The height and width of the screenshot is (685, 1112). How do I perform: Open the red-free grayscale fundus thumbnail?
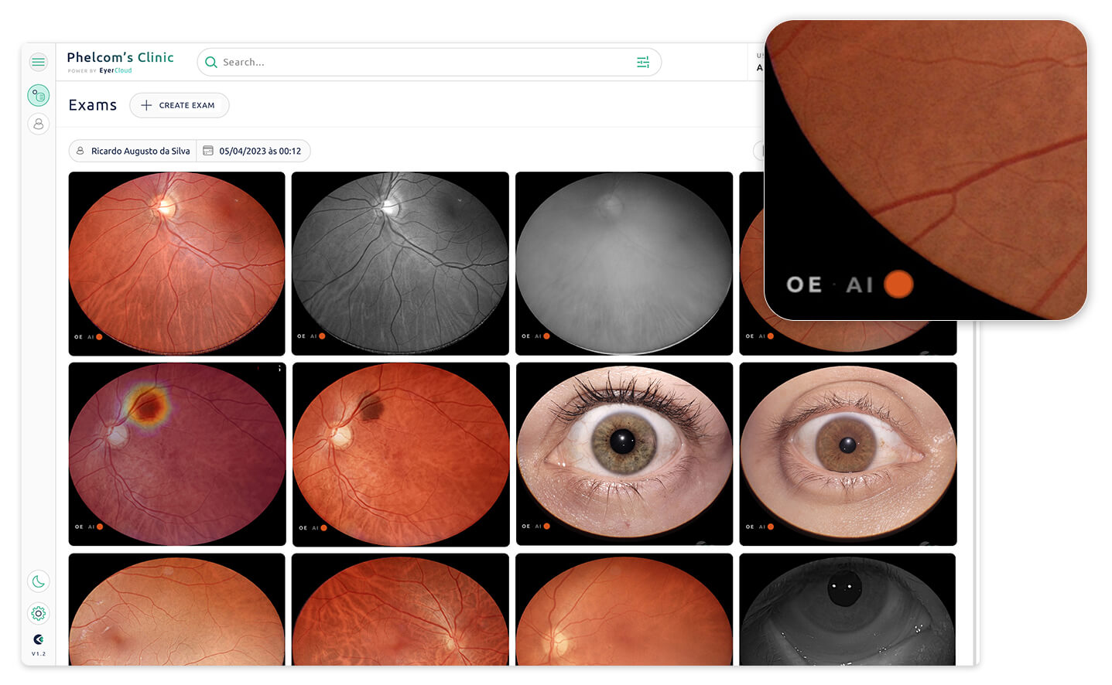(x=400, y=264)
